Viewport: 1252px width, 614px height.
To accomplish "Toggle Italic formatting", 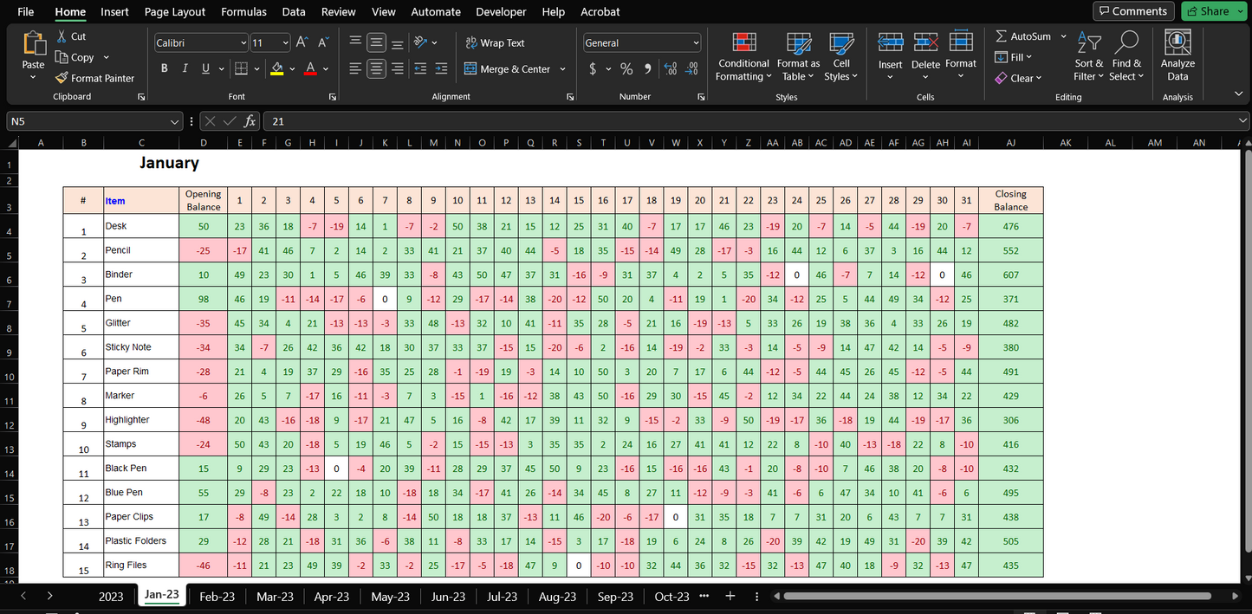I will point(185,69).
